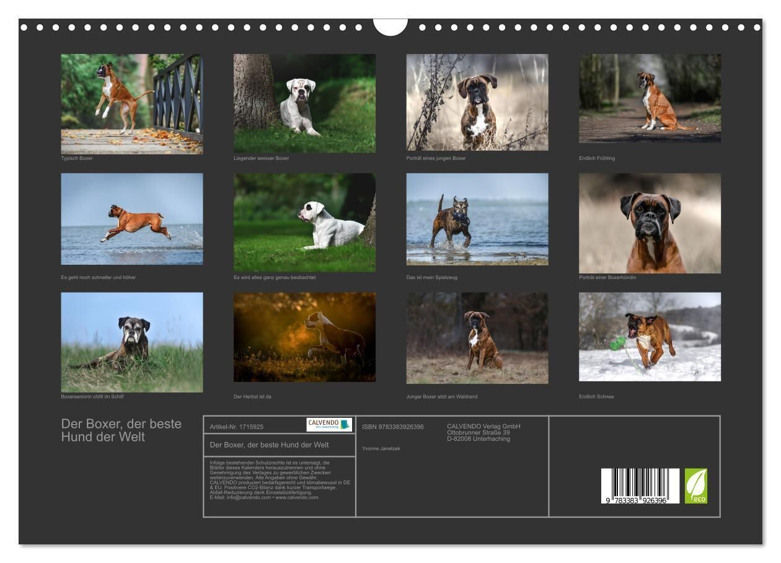Open the 'Porträt einer Boxerhündin' photo
781x563 pixels.
650,223
